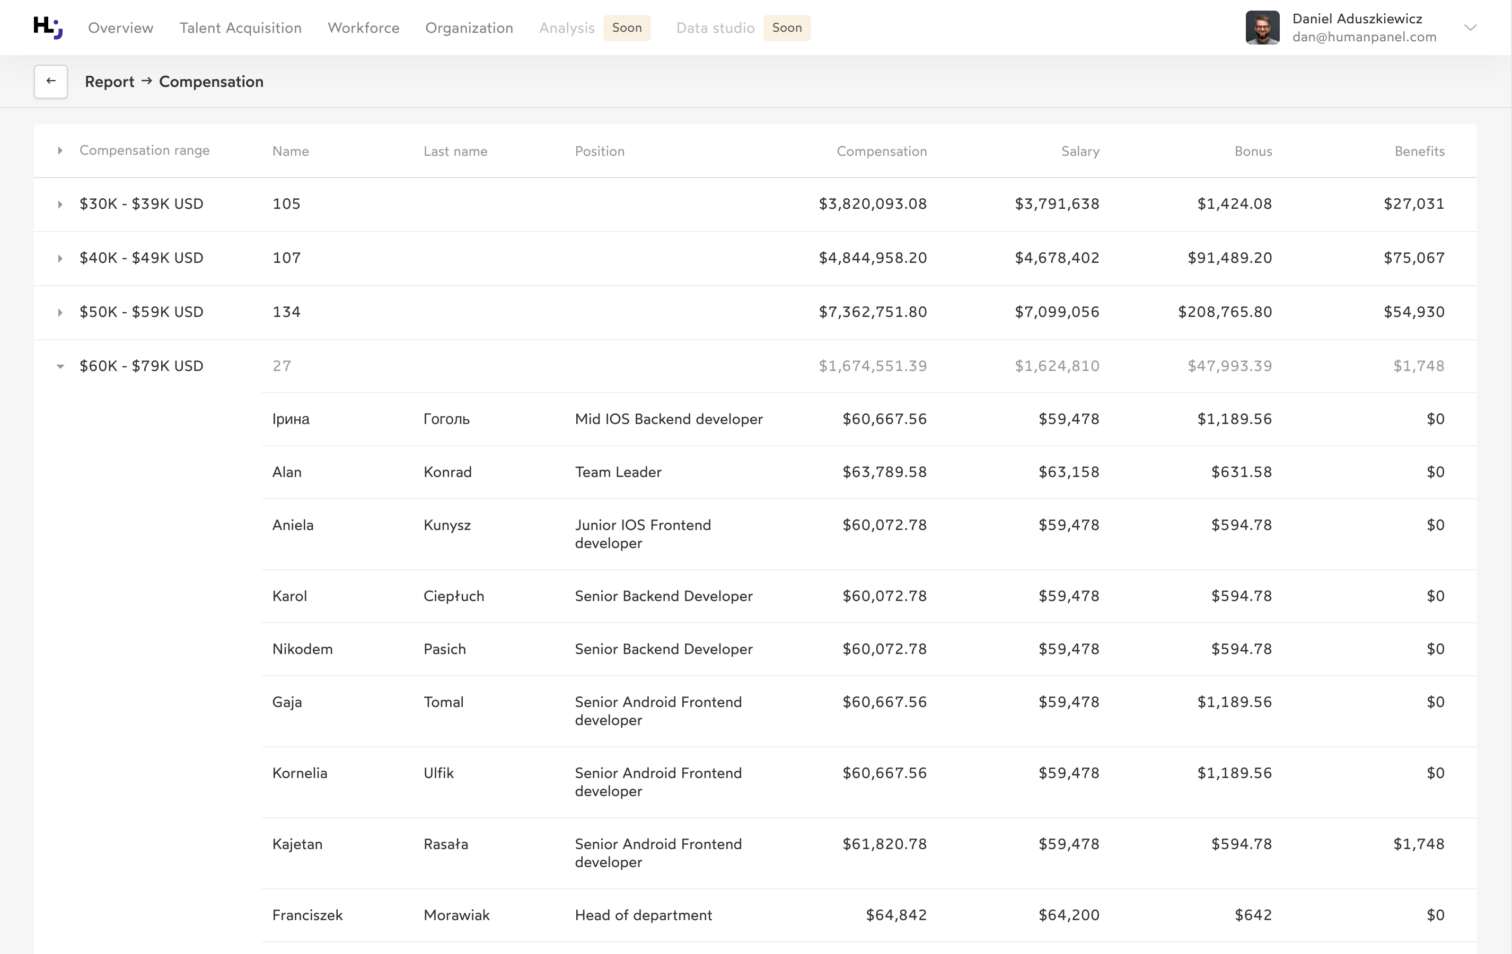This screenshot has width=1512, height=954.
Task: Click Daniel Aduszkiewicz's profile avatar photo
Action: [1262, 27]
